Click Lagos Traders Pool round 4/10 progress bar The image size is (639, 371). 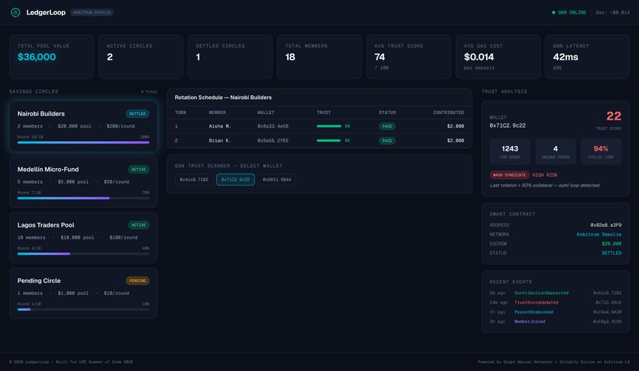point(83,254)
